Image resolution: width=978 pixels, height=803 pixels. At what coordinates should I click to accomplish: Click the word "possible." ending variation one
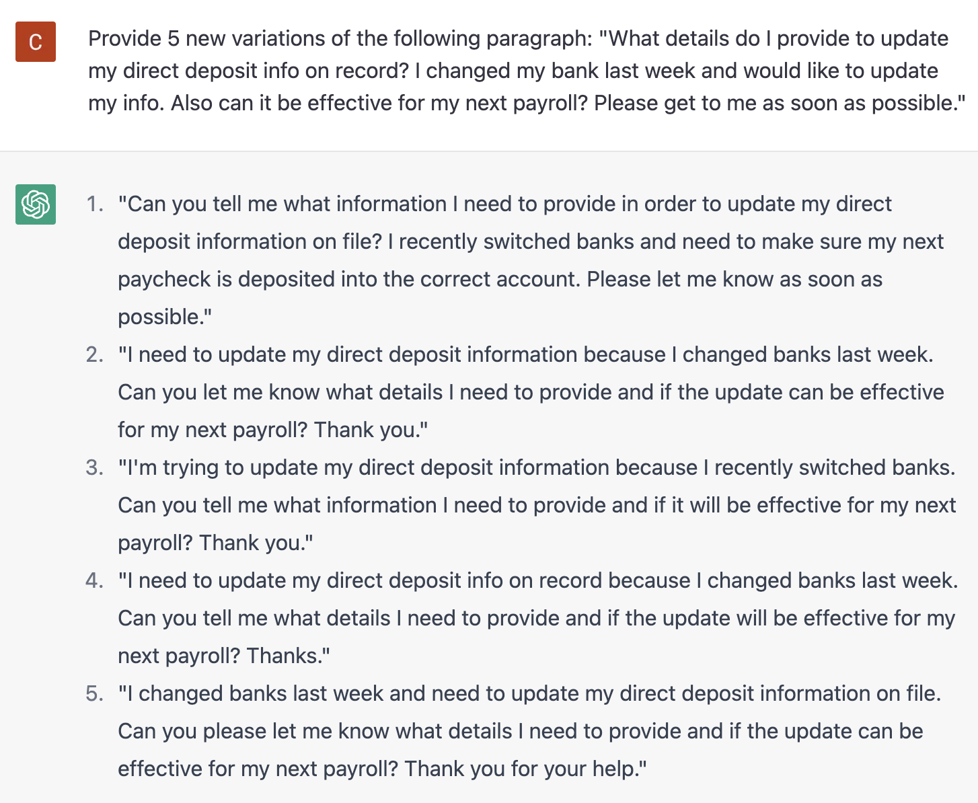point(165,317)
